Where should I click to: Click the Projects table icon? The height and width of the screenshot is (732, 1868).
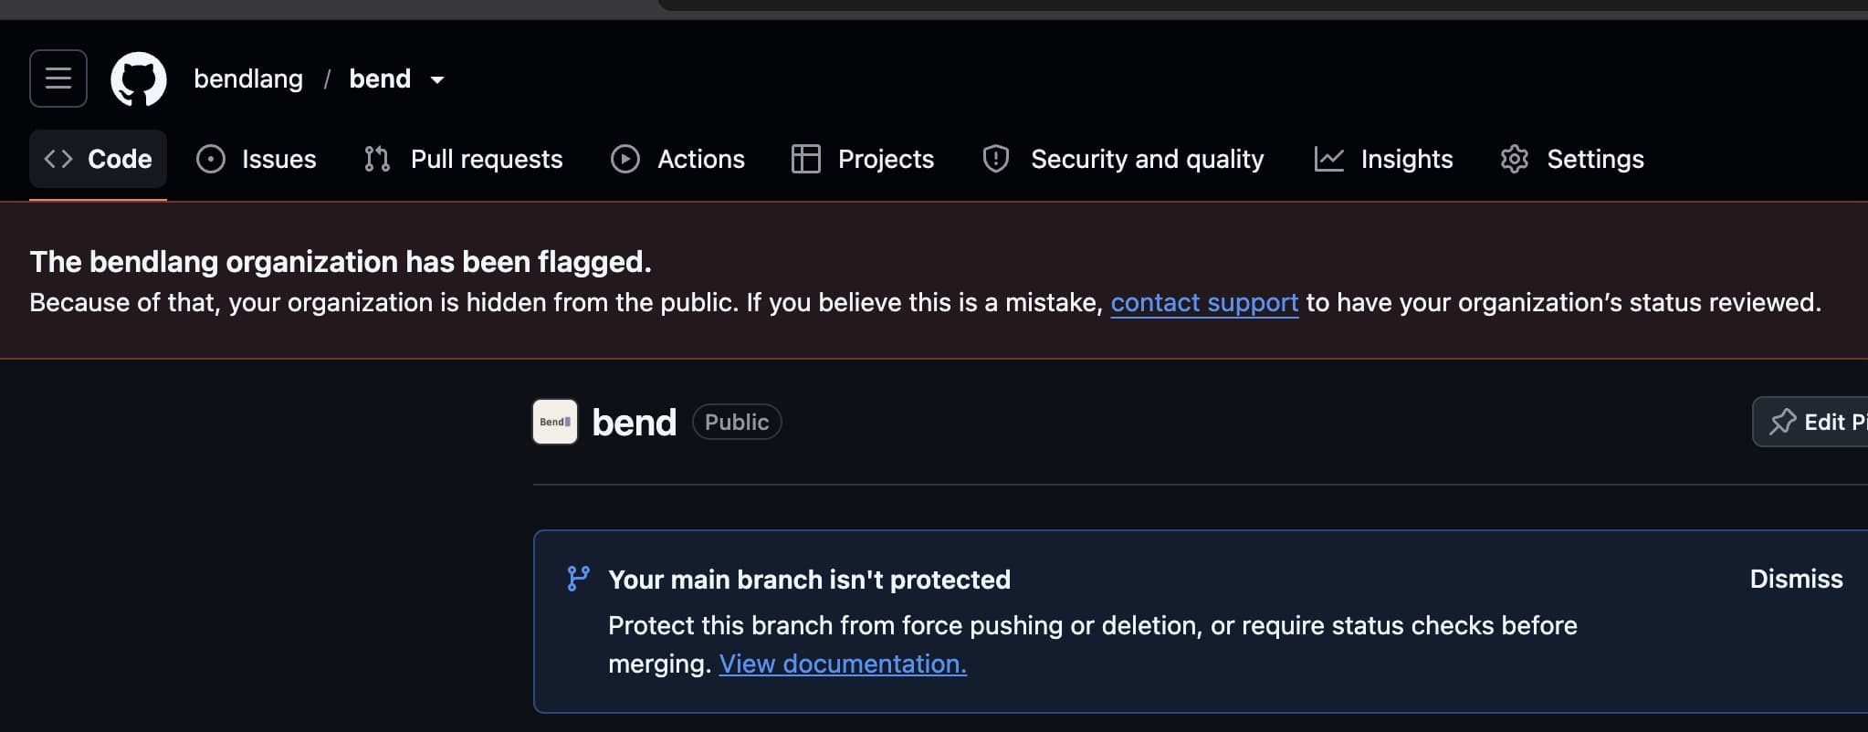(805, 159)
